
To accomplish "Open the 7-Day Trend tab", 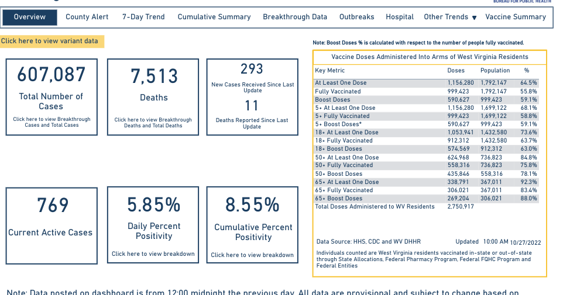I will click(143, 17).
